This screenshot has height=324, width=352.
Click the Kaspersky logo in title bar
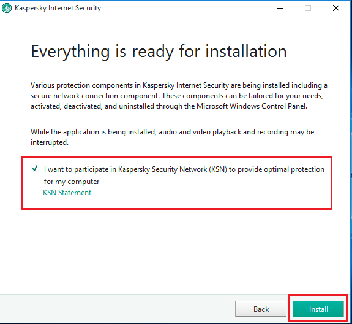tap(7, 8)
